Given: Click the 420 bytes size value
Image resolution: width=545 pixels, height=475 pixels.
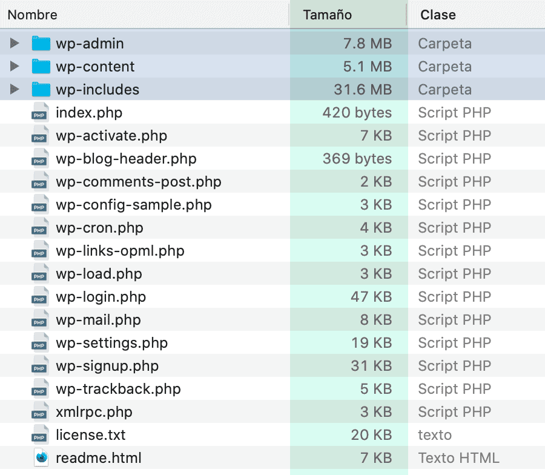Looking at the screenshot, I should (x=357, y=113).
